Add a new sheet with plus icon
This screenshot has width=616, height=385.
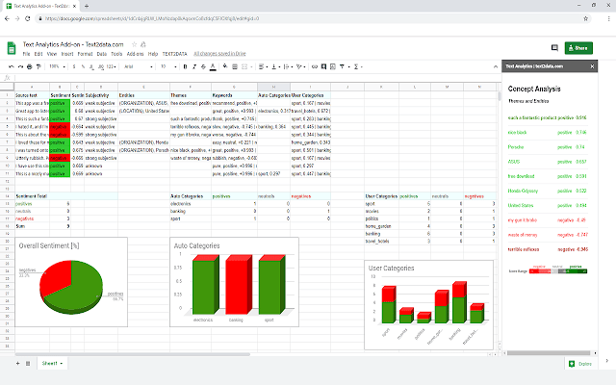tap(16, 363)
